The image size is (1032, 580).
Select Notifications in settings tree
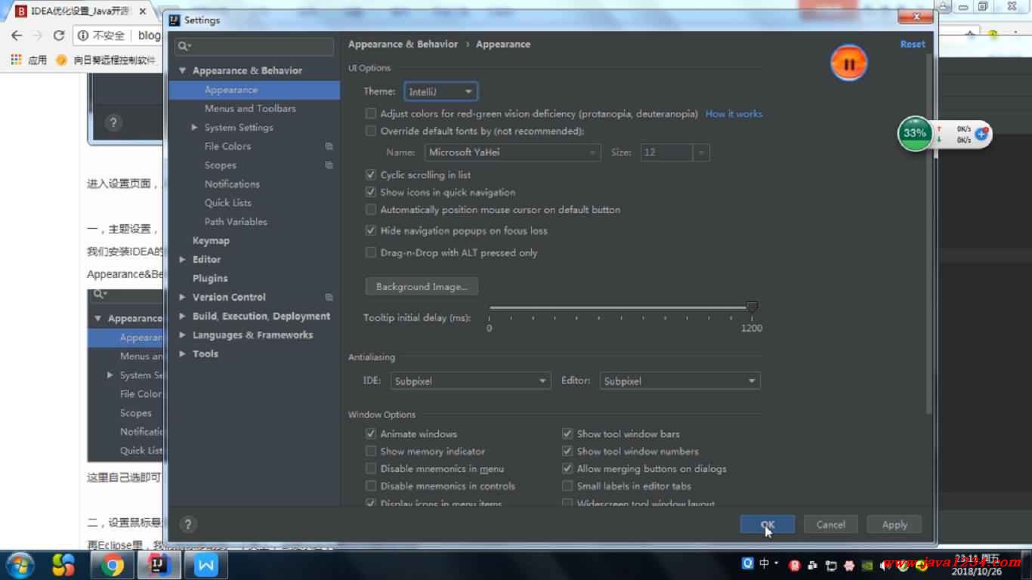[232, 184]
